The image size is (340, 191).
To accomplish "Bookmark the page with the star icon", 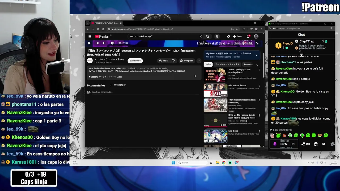I will pos(237,29).
